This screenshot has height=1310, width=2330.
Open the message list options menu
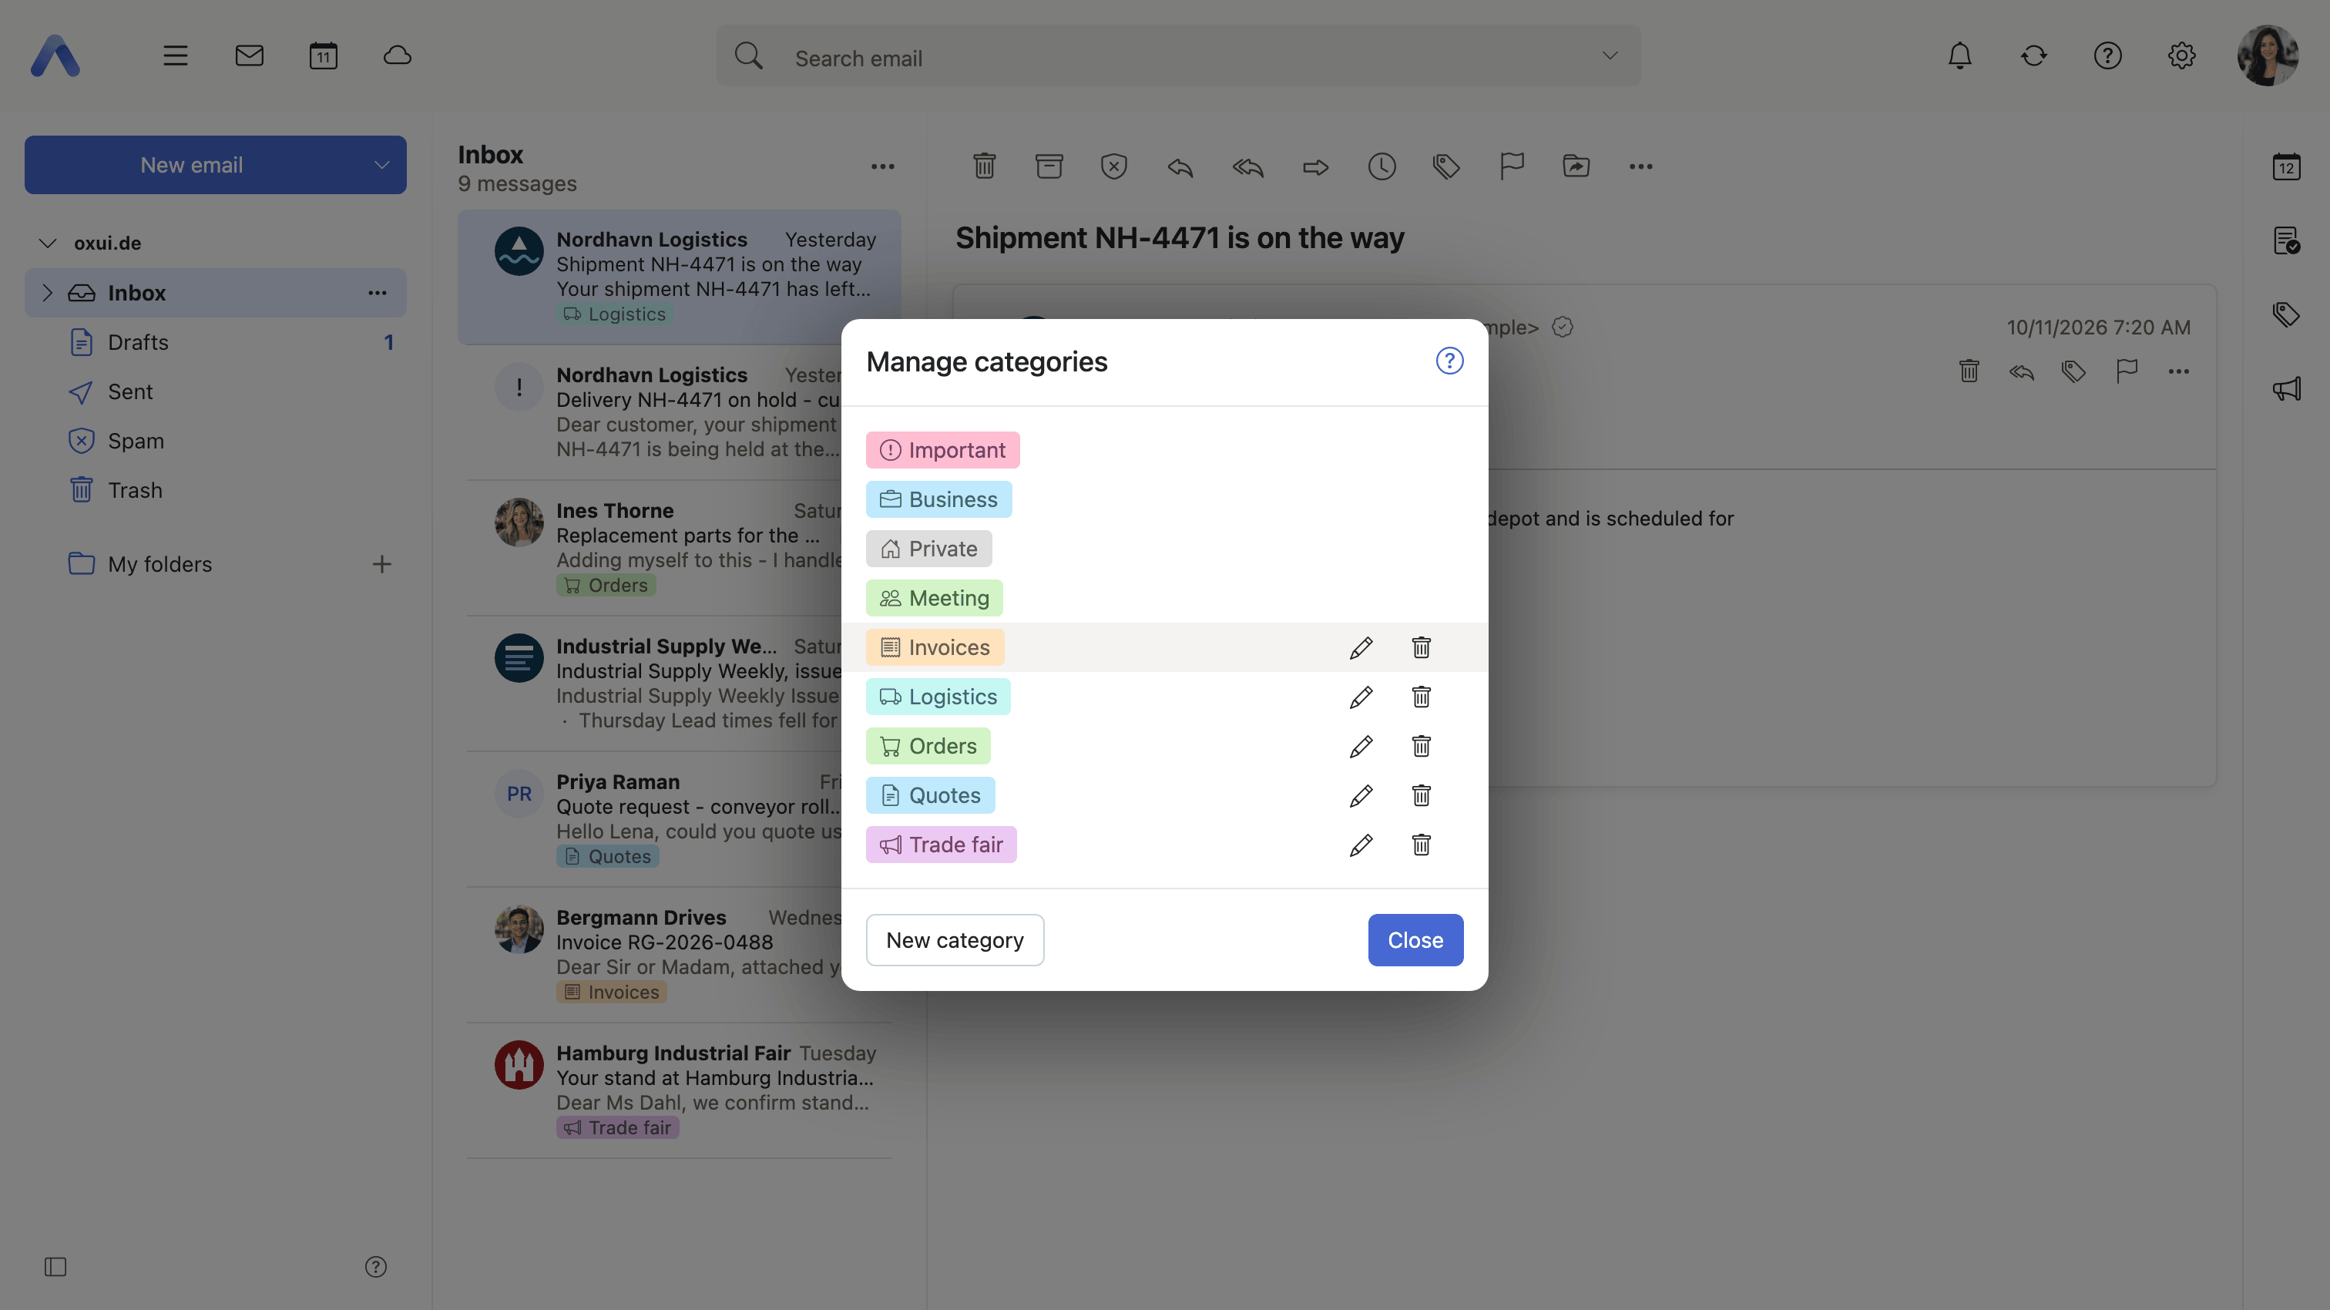(882, 166)
